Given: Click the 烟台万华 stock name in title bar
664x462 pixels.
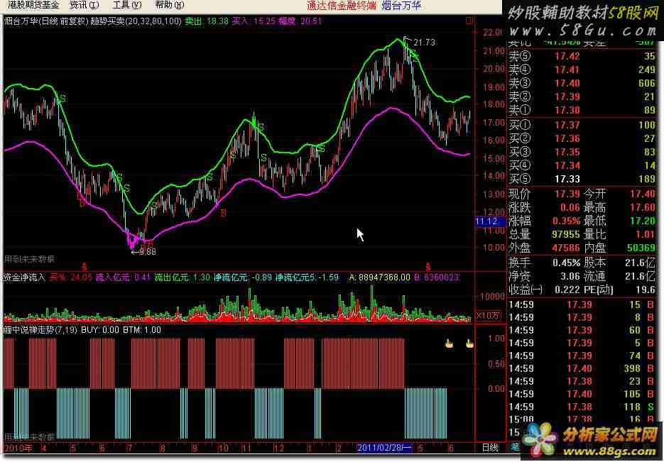Looking at the screenshot, I should coord(401,6).
